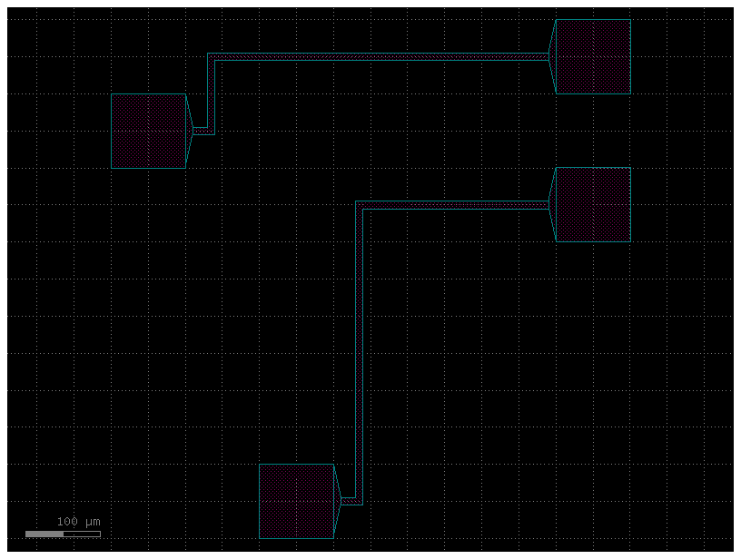The image size is (741, 559).
Task: Click the taper on the bottom pad's right edge
Action: tap(338, 501)
